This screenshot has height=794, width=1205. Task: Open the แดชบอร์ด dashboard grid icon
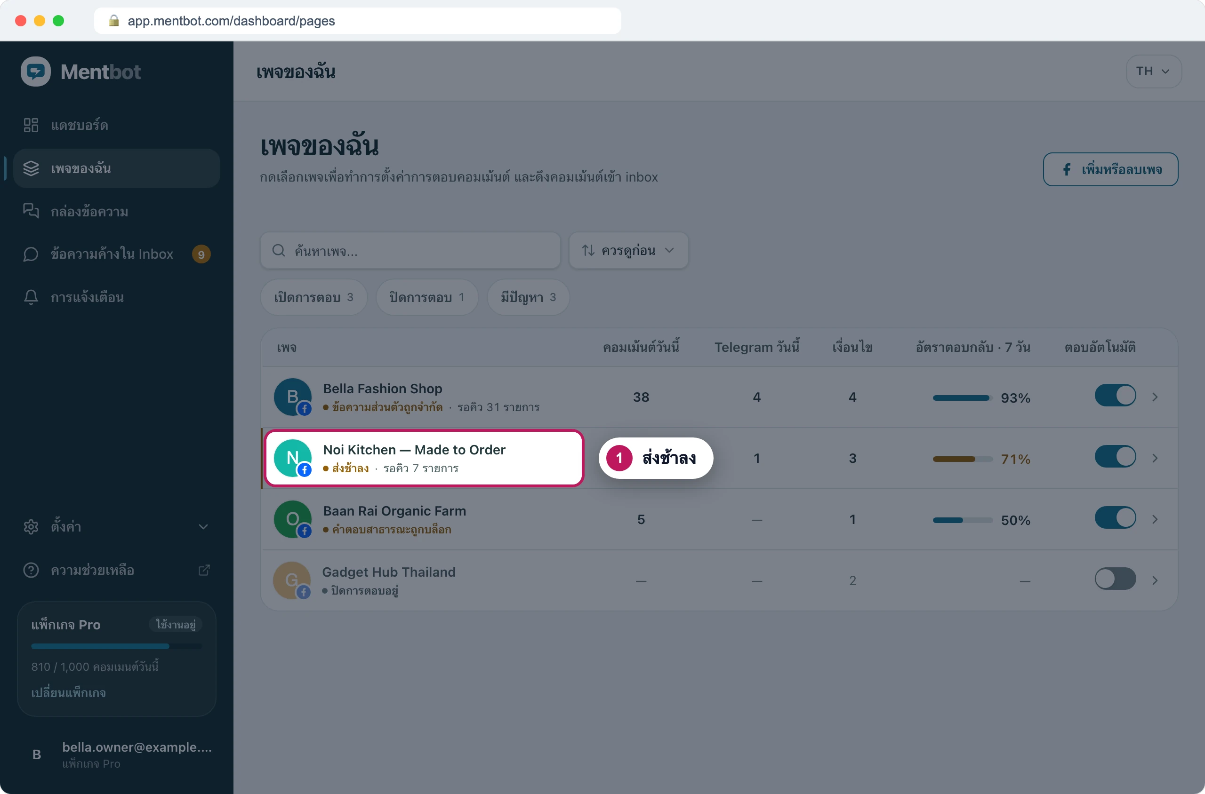click(x=31, y=125)
